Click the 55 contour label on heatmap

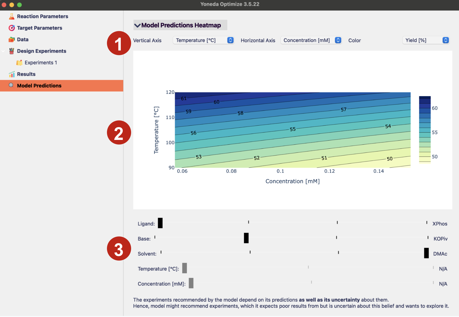pos(293,129)
